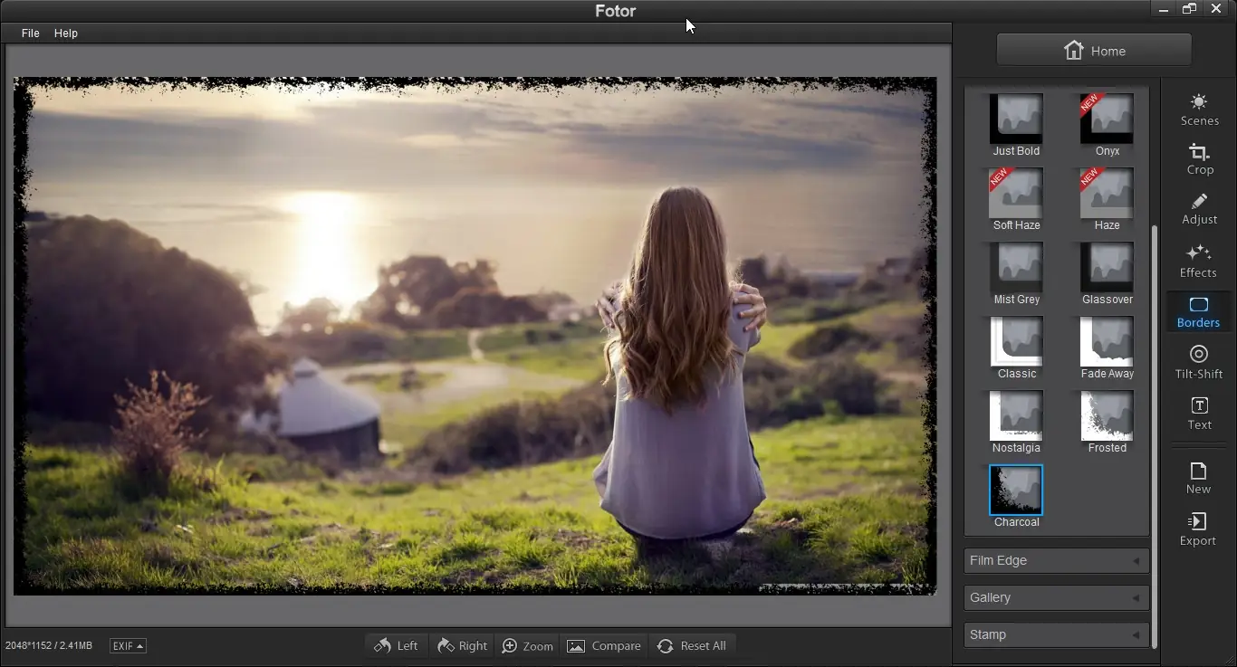Open the File menu
The image size is (1237, 667).
31,33
